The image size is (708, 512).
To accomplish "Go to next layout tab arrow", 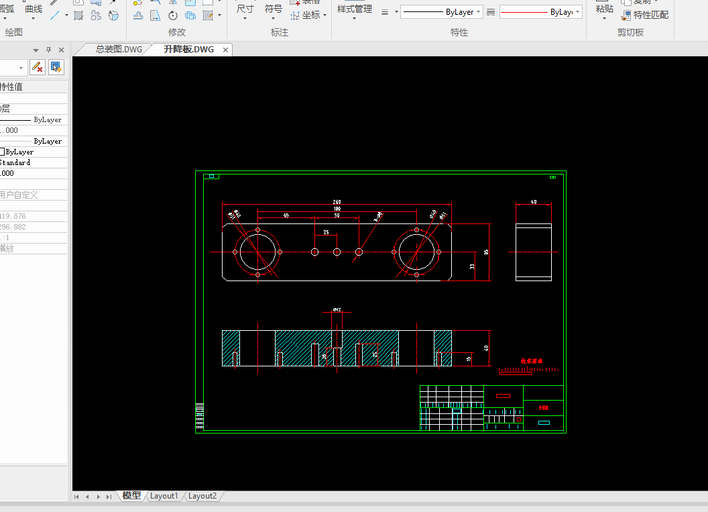I will tap(98, 497).
